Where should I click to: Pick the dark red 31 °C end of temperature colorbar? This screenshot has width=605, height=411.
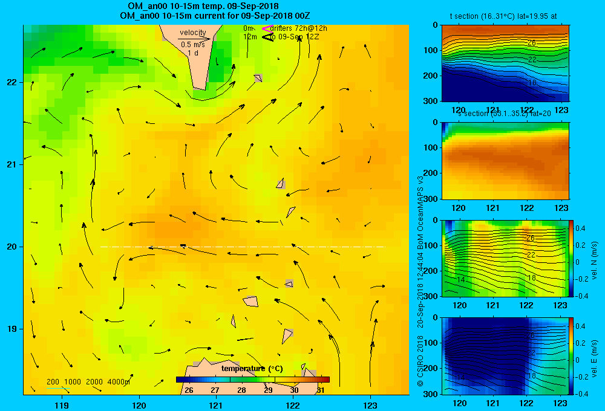click(x=326, y=380)
